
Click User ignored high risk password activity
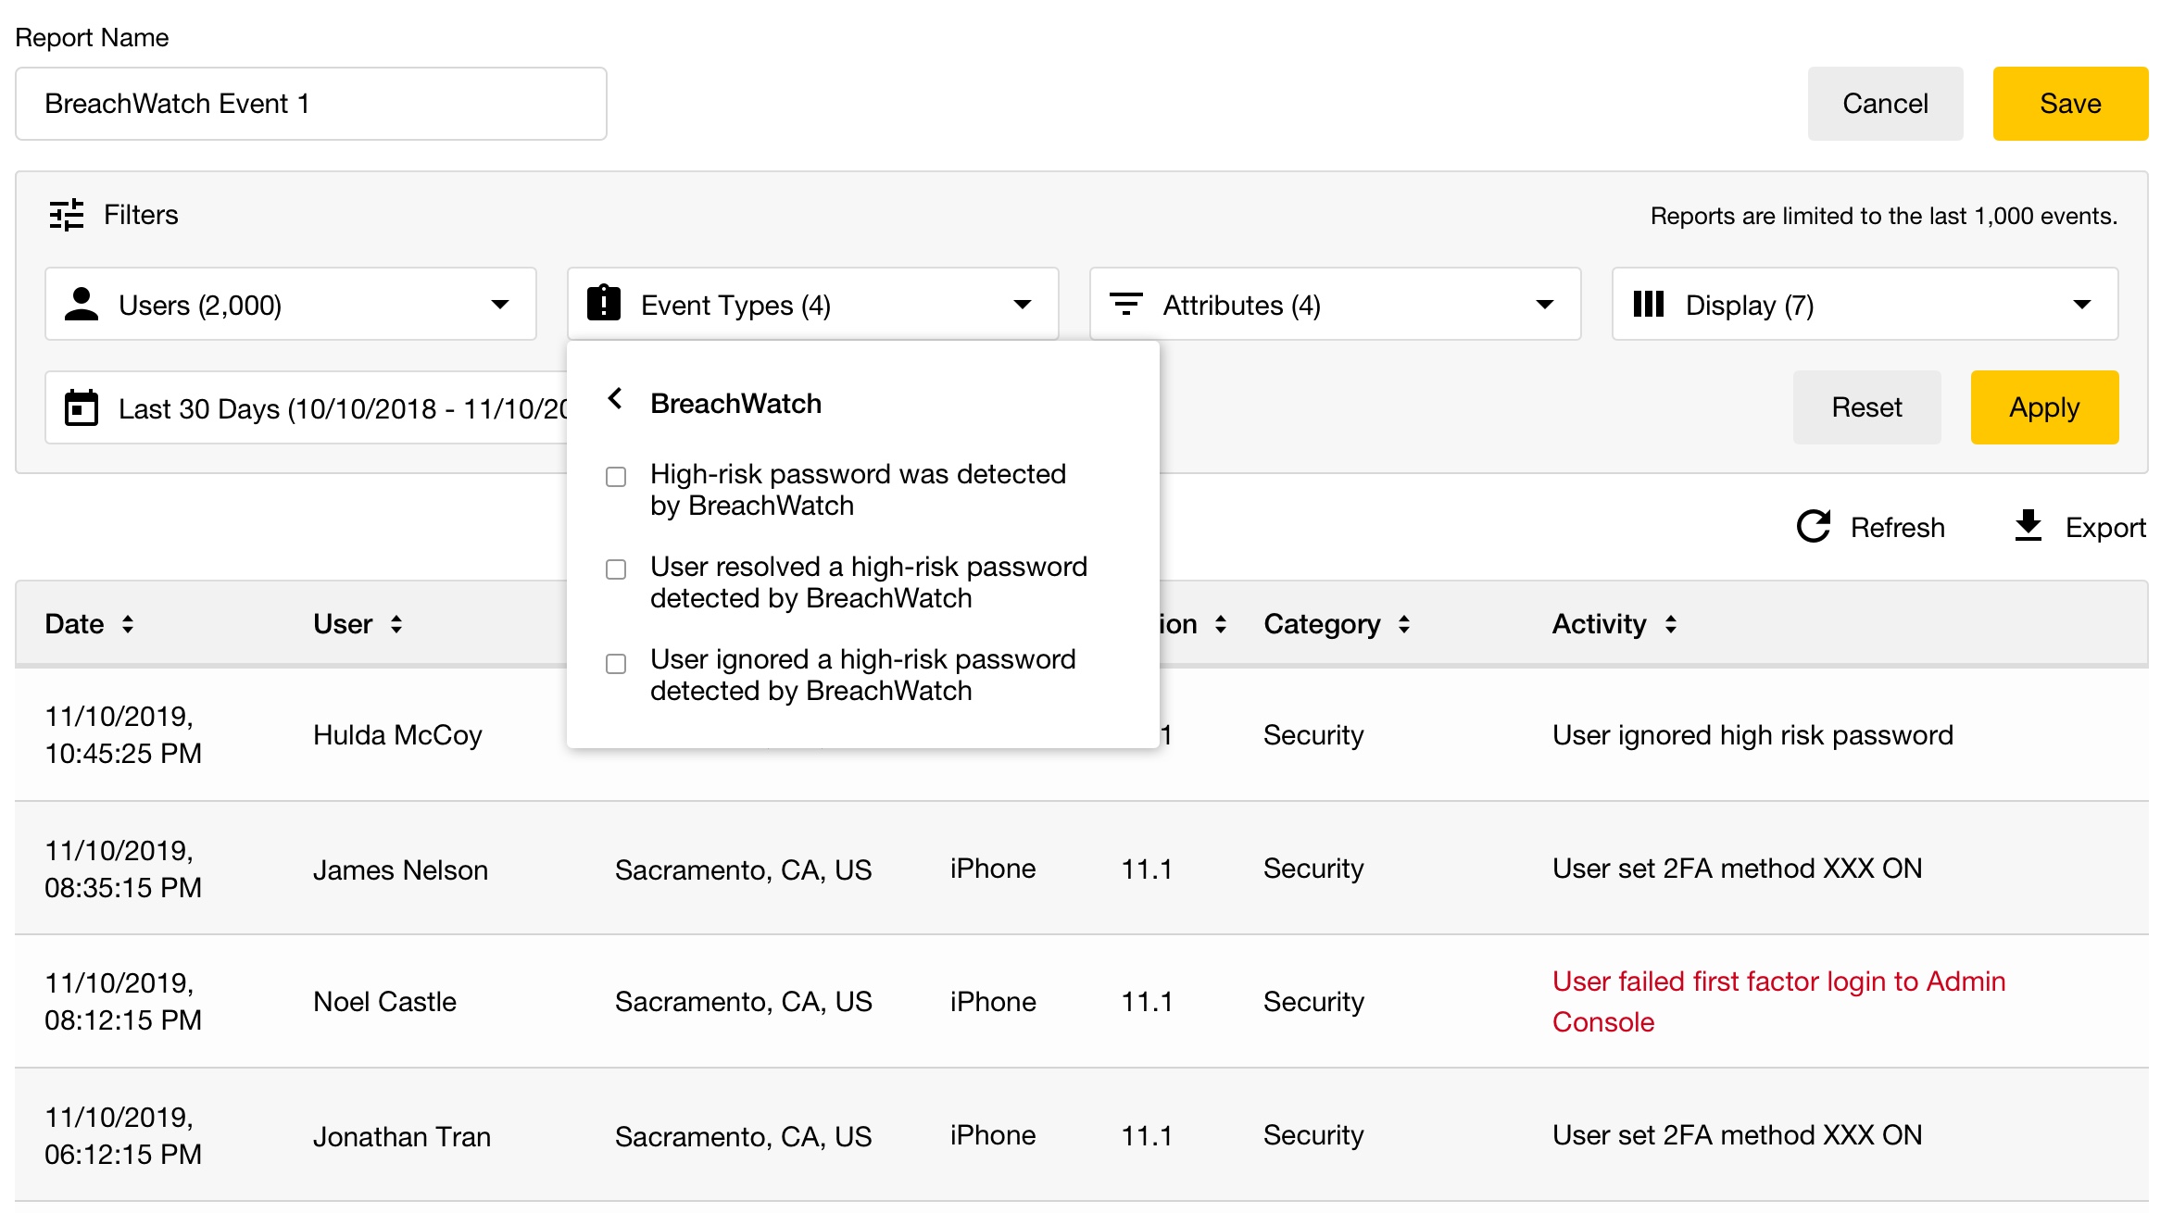point(1753,735)
